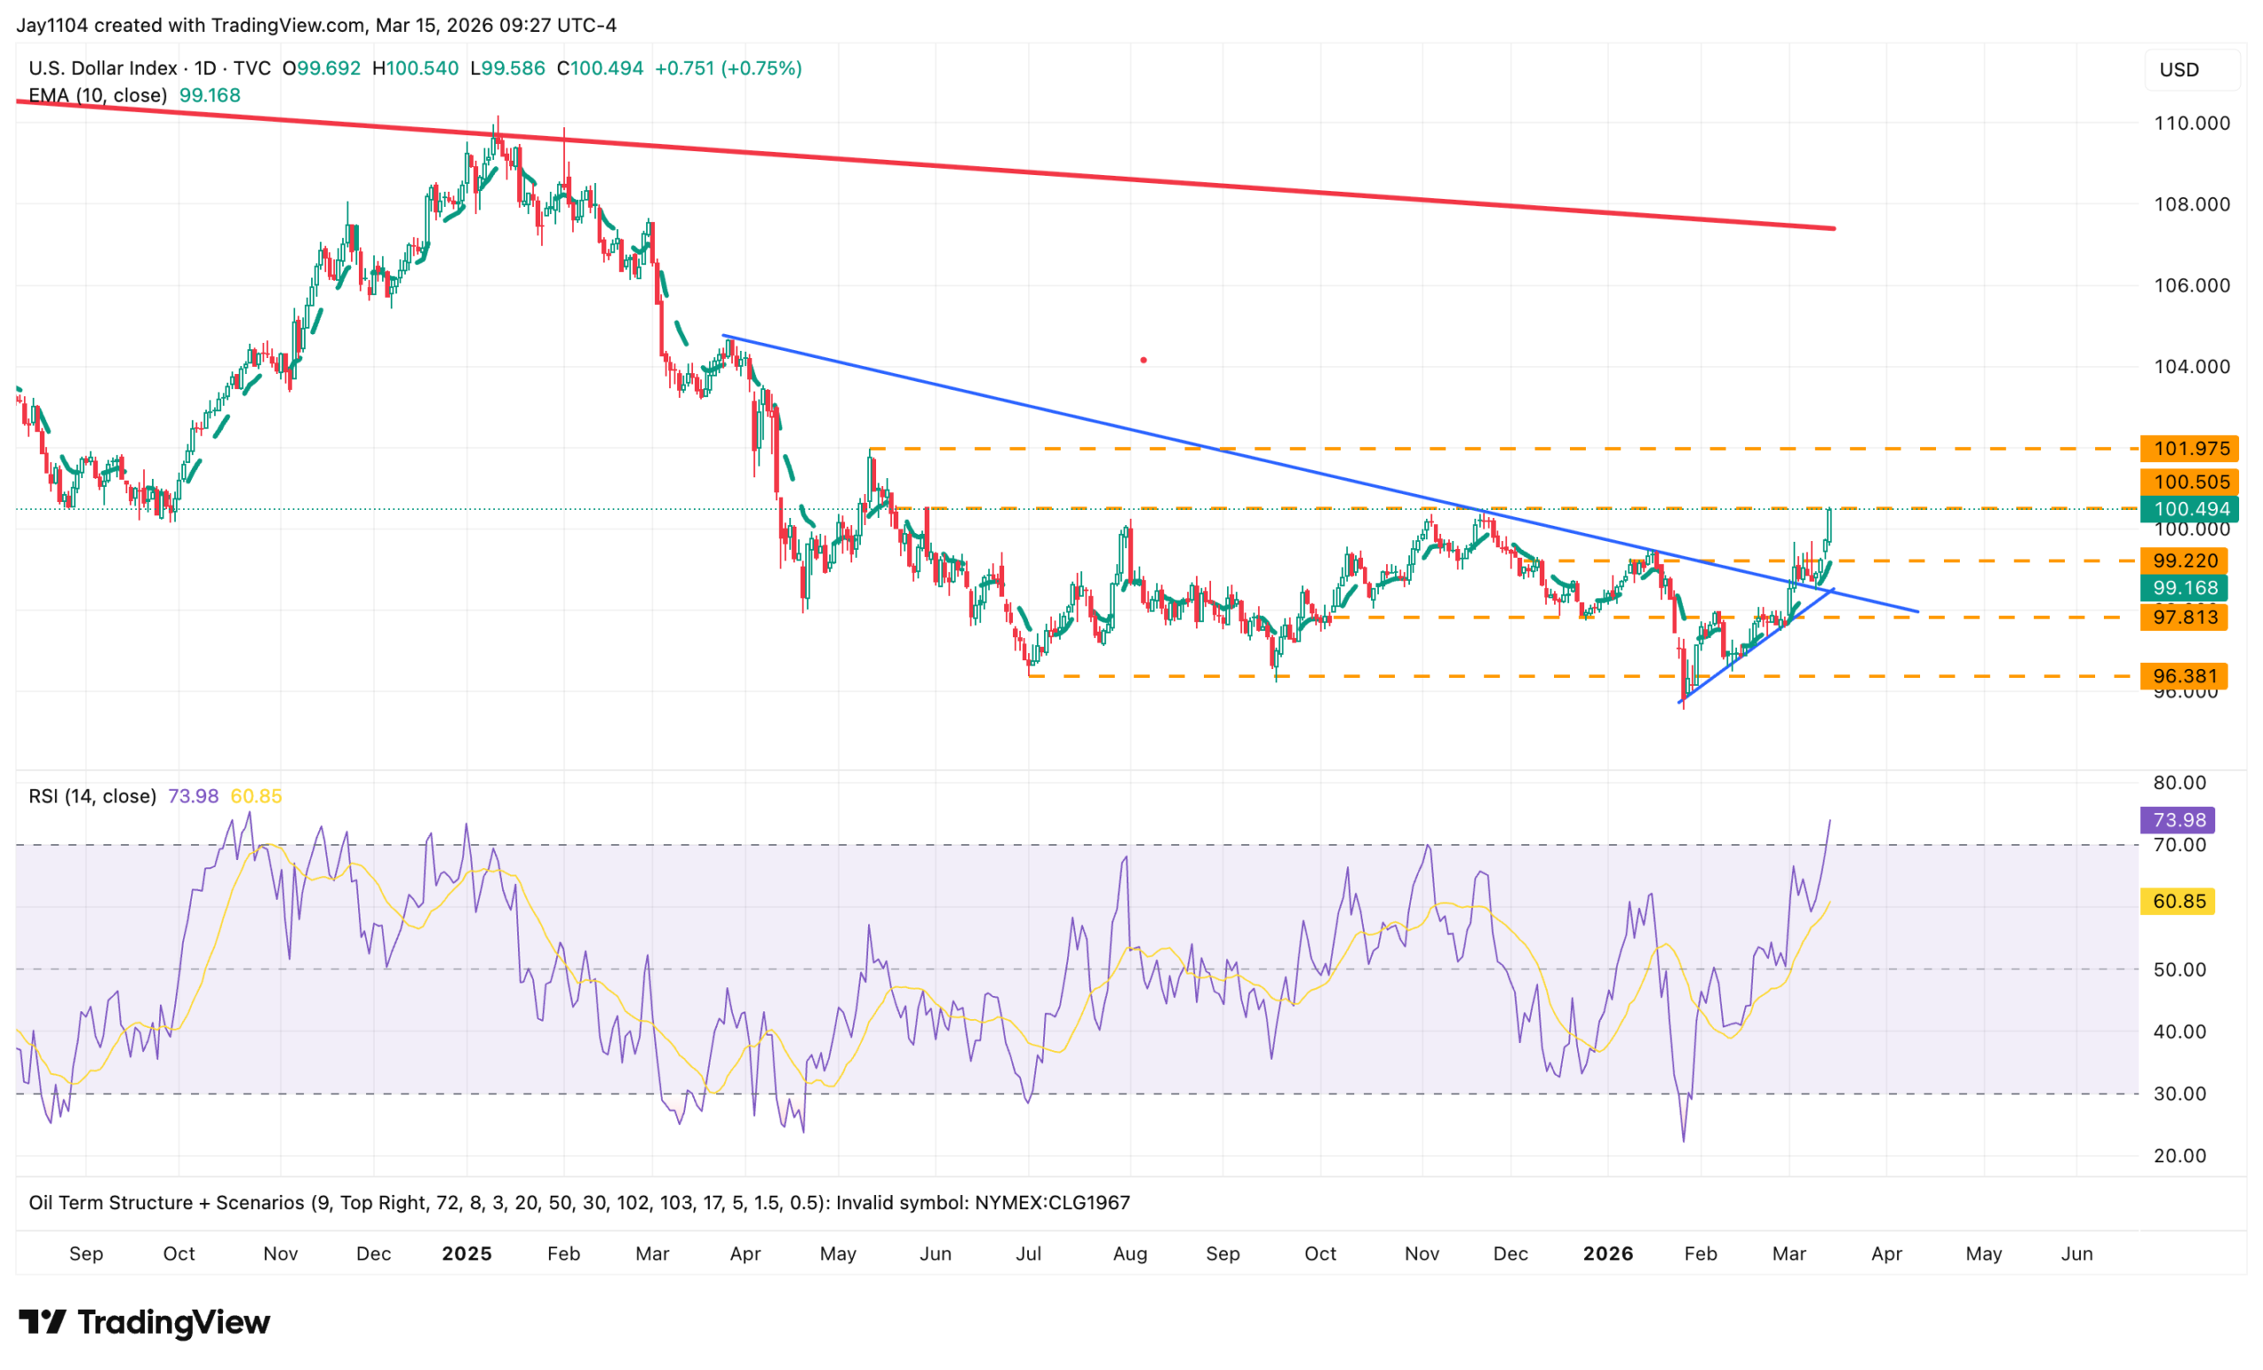Click the 2025 label on time axis
Screen dimensions: 2263x1370
[x=467, y=1253]
